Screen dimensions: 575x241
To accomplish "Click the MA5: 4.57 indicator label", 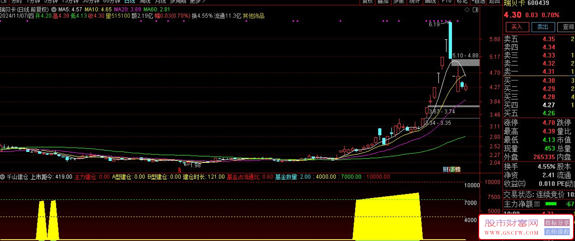I will click(x=70, y=9).
